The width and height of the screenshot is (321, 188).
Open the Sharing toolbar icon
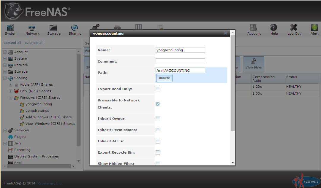[x=75, y=30]
